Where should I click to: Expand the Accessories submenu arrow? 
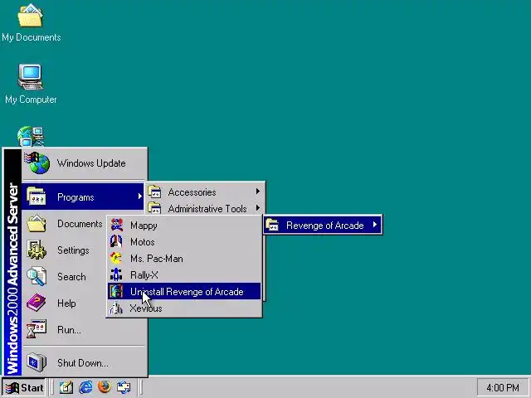coord(258,192)
